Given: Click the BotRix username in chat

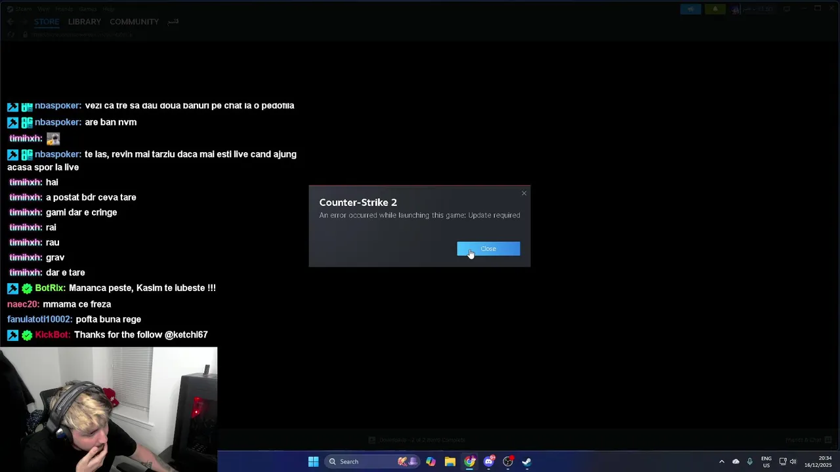Looking at the screenshot, I should 50,288.
